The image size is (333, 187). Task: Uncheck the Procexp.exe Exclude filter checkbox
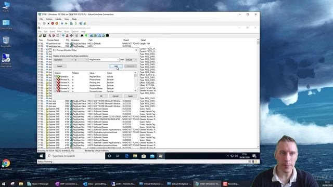[x=56, y=83]
